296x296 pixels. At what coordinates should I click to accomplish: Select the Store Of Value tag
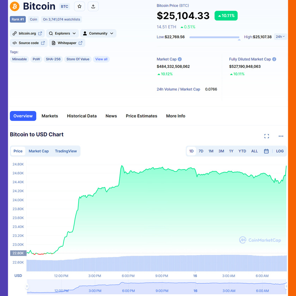78,59
